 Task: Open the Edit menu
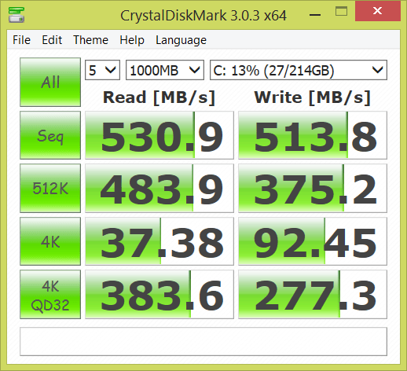coord(52,40)
